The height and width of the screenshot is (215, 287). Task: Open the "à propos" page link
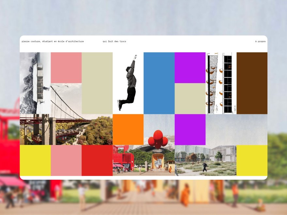click(x=261, y=42)
